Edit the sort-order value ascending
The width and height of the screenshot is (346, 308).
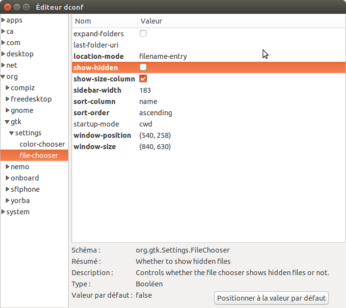point(155,113)
